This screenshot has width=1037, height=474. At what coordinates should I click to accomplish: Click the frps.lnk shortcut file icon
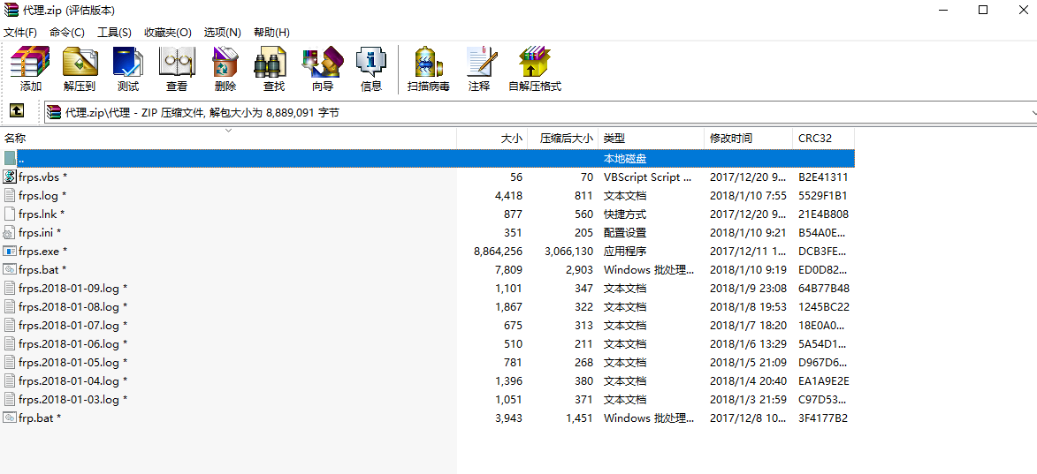(x=9, y=214)
